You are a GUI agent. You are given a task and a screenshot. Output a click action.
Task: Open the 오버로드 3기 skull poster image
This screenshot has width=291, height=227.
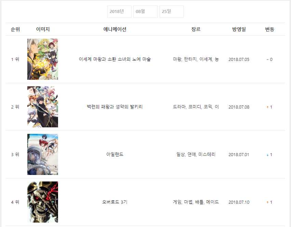coord(42,202)
